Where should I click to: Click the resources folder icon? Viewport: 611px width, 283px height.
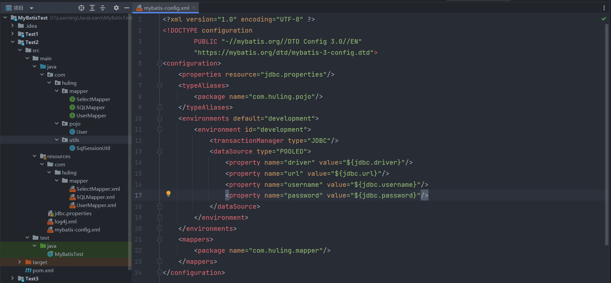click(x=43, y=156)
